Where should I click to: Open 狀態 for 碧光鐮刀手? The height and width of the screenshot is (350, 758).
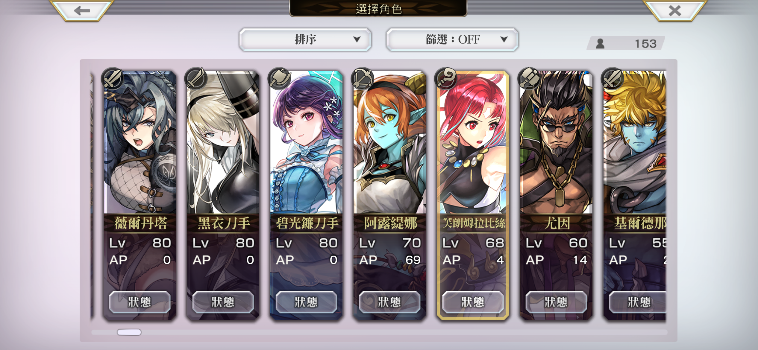click(x=306, y=302)
